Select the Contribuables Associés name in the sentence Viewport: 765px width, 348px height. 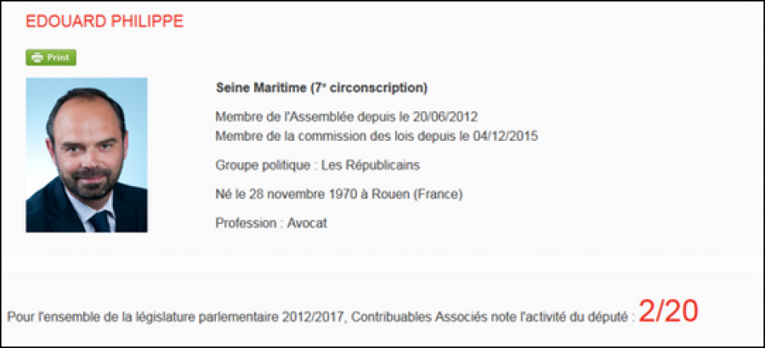tap(420, 317)
